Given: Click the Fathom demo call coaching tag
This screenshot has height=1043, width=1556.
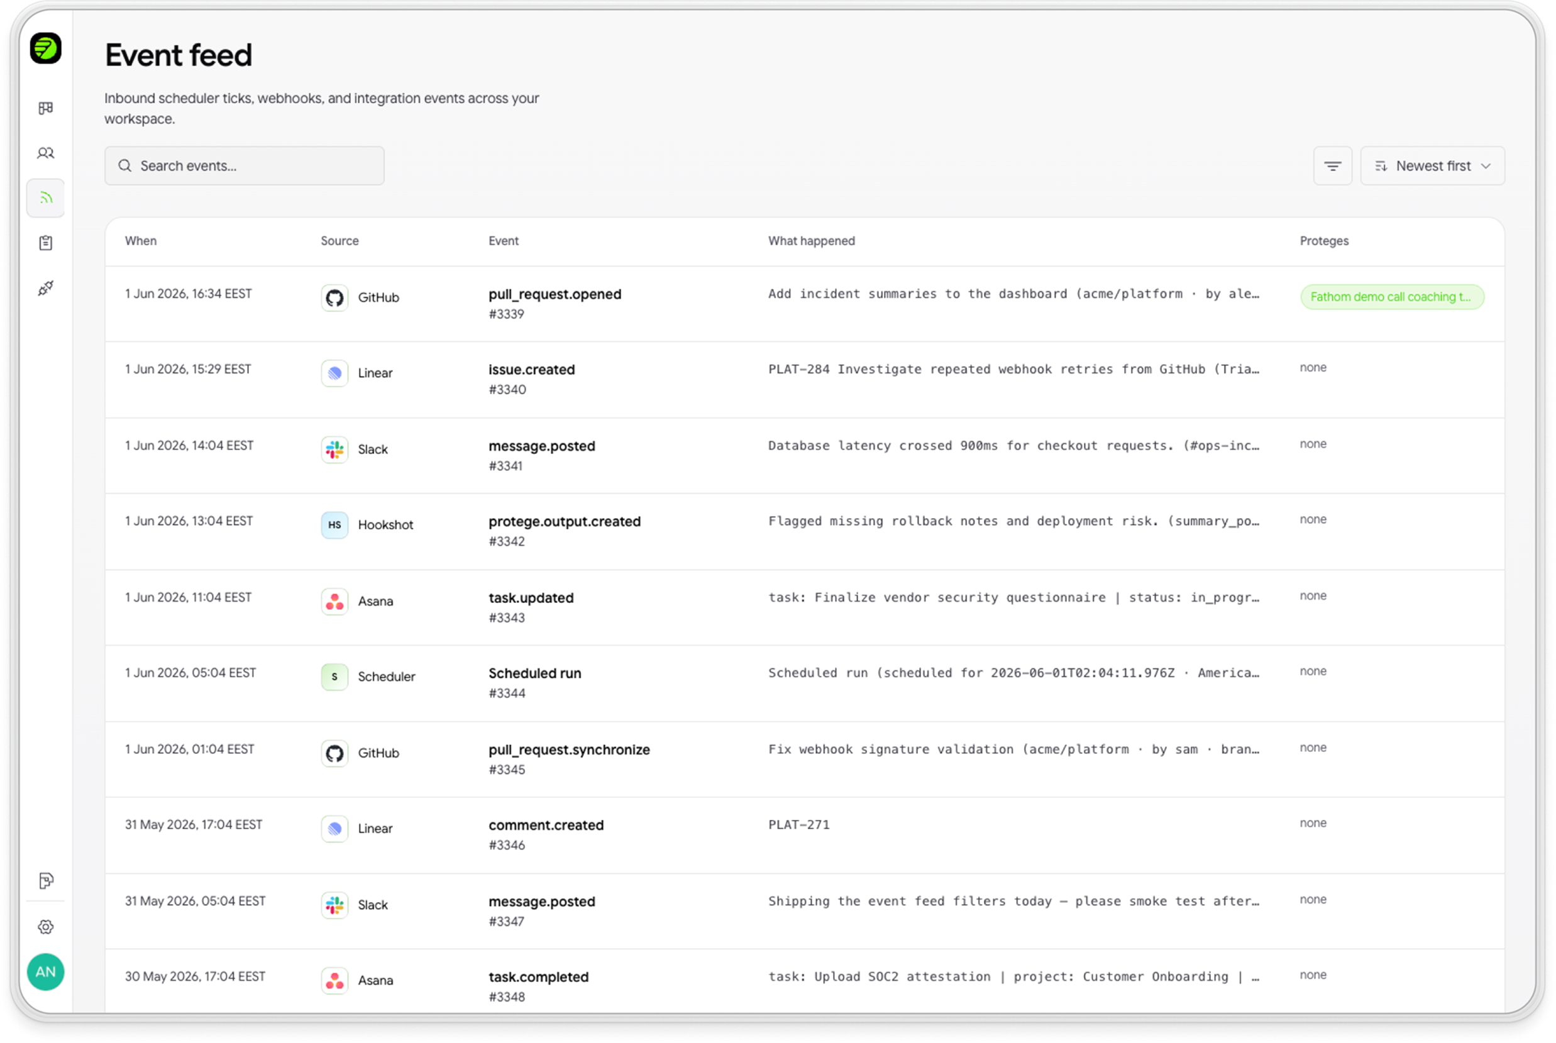Looking at the screenshot, I should 1392,297.
